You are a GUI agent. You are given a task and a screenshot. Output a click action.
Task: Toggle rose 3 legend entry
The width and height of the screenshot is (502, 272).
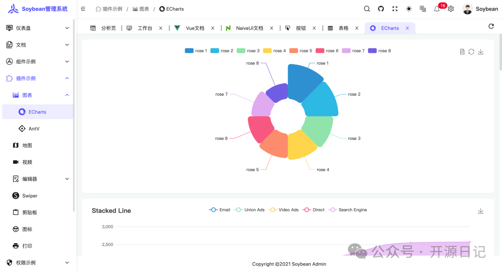(x=248, y=51)
